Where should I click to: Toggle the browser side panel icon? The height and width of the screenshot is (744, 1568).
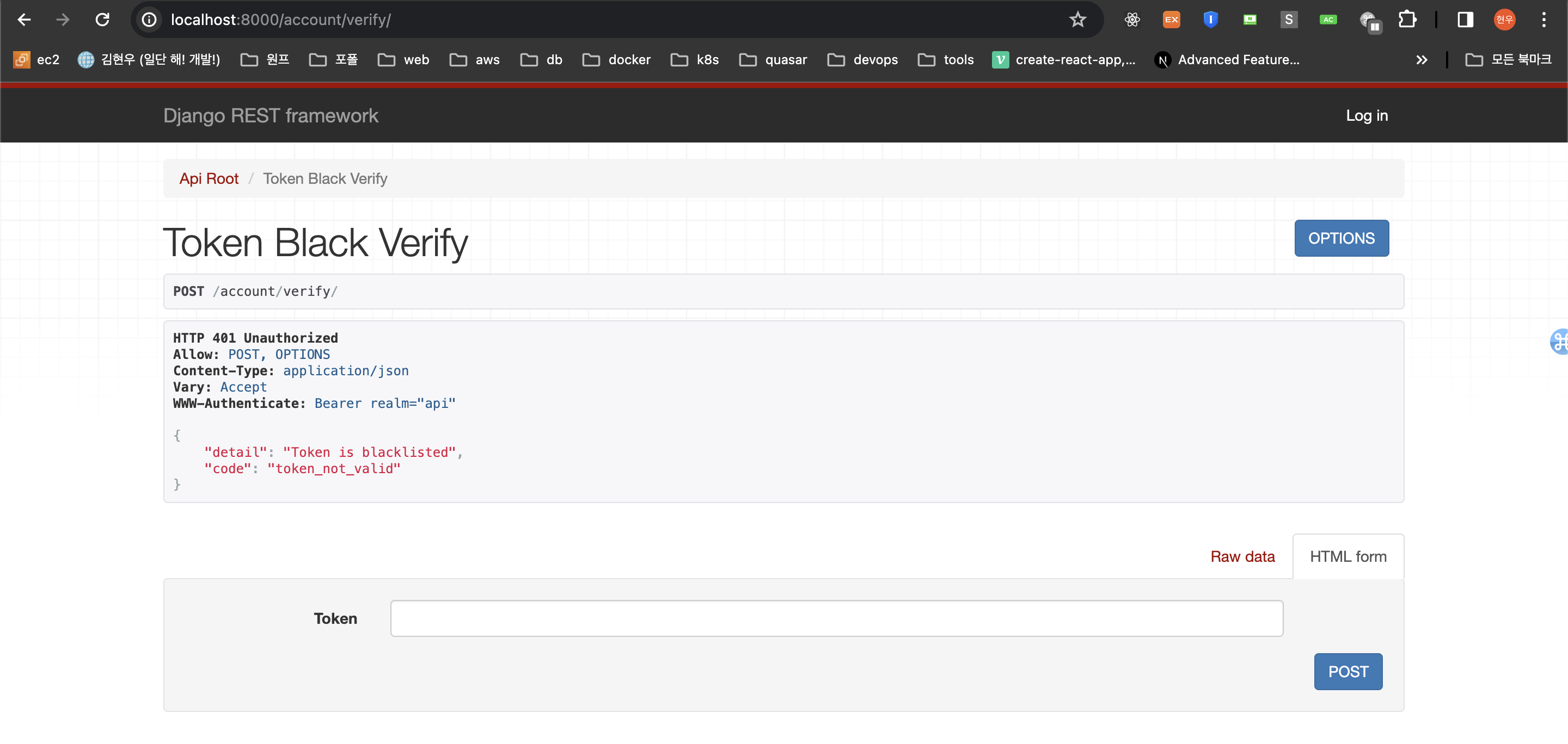coord(1465,20)
